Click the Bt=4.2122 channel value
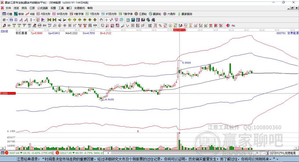The height and width of the screenshot is (162, 299). pos(106,33)
